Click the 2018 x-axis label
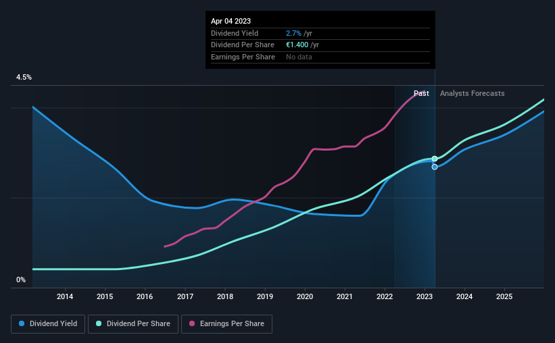This screenshot has width=555, height=343. [225, 296]
